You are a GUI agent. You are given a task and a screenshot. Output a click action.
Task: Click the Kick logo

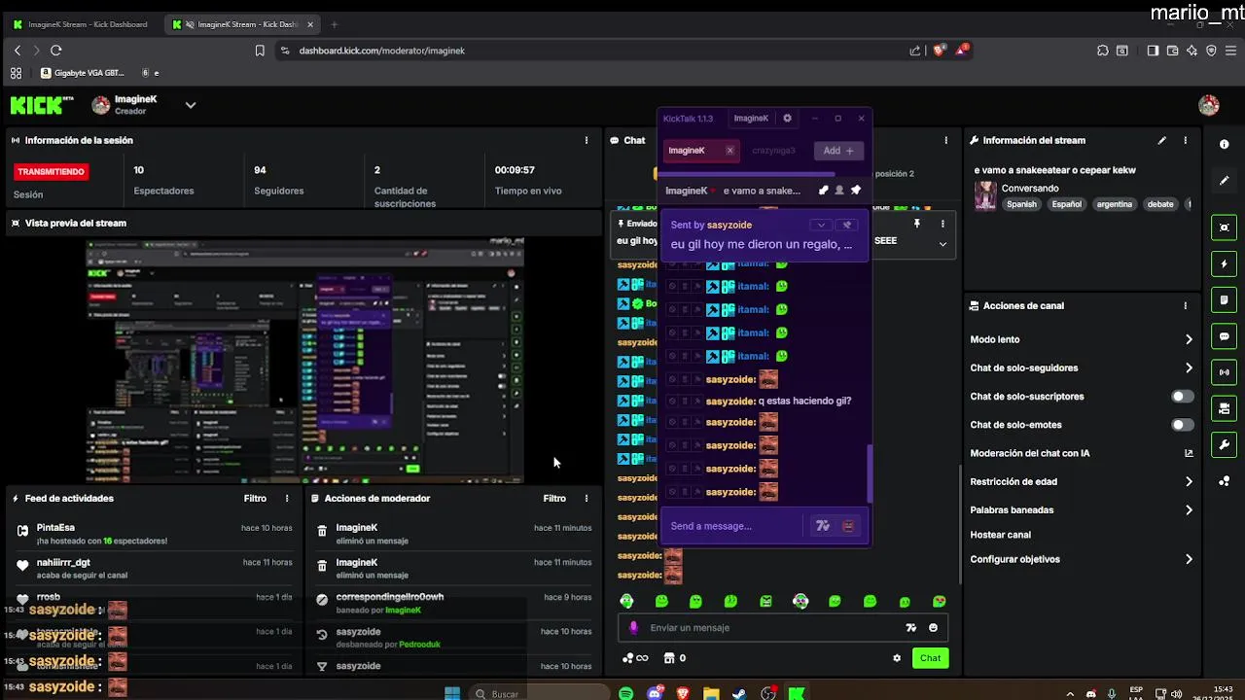(x=42, y=105)
